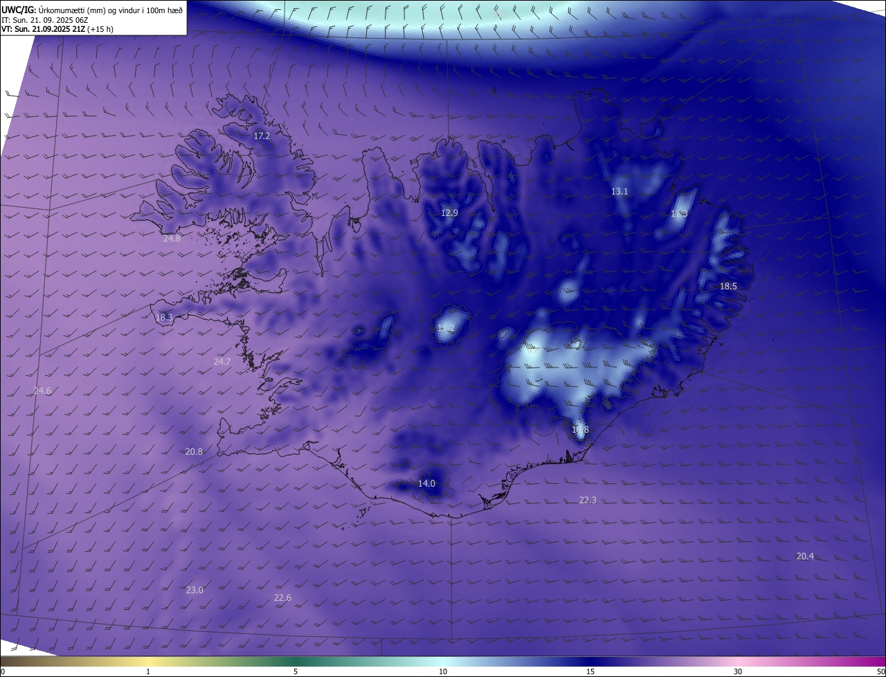This screenshot has height=677, width=886.
Task: Click the 13.1 value label
Action: [620, 192]
